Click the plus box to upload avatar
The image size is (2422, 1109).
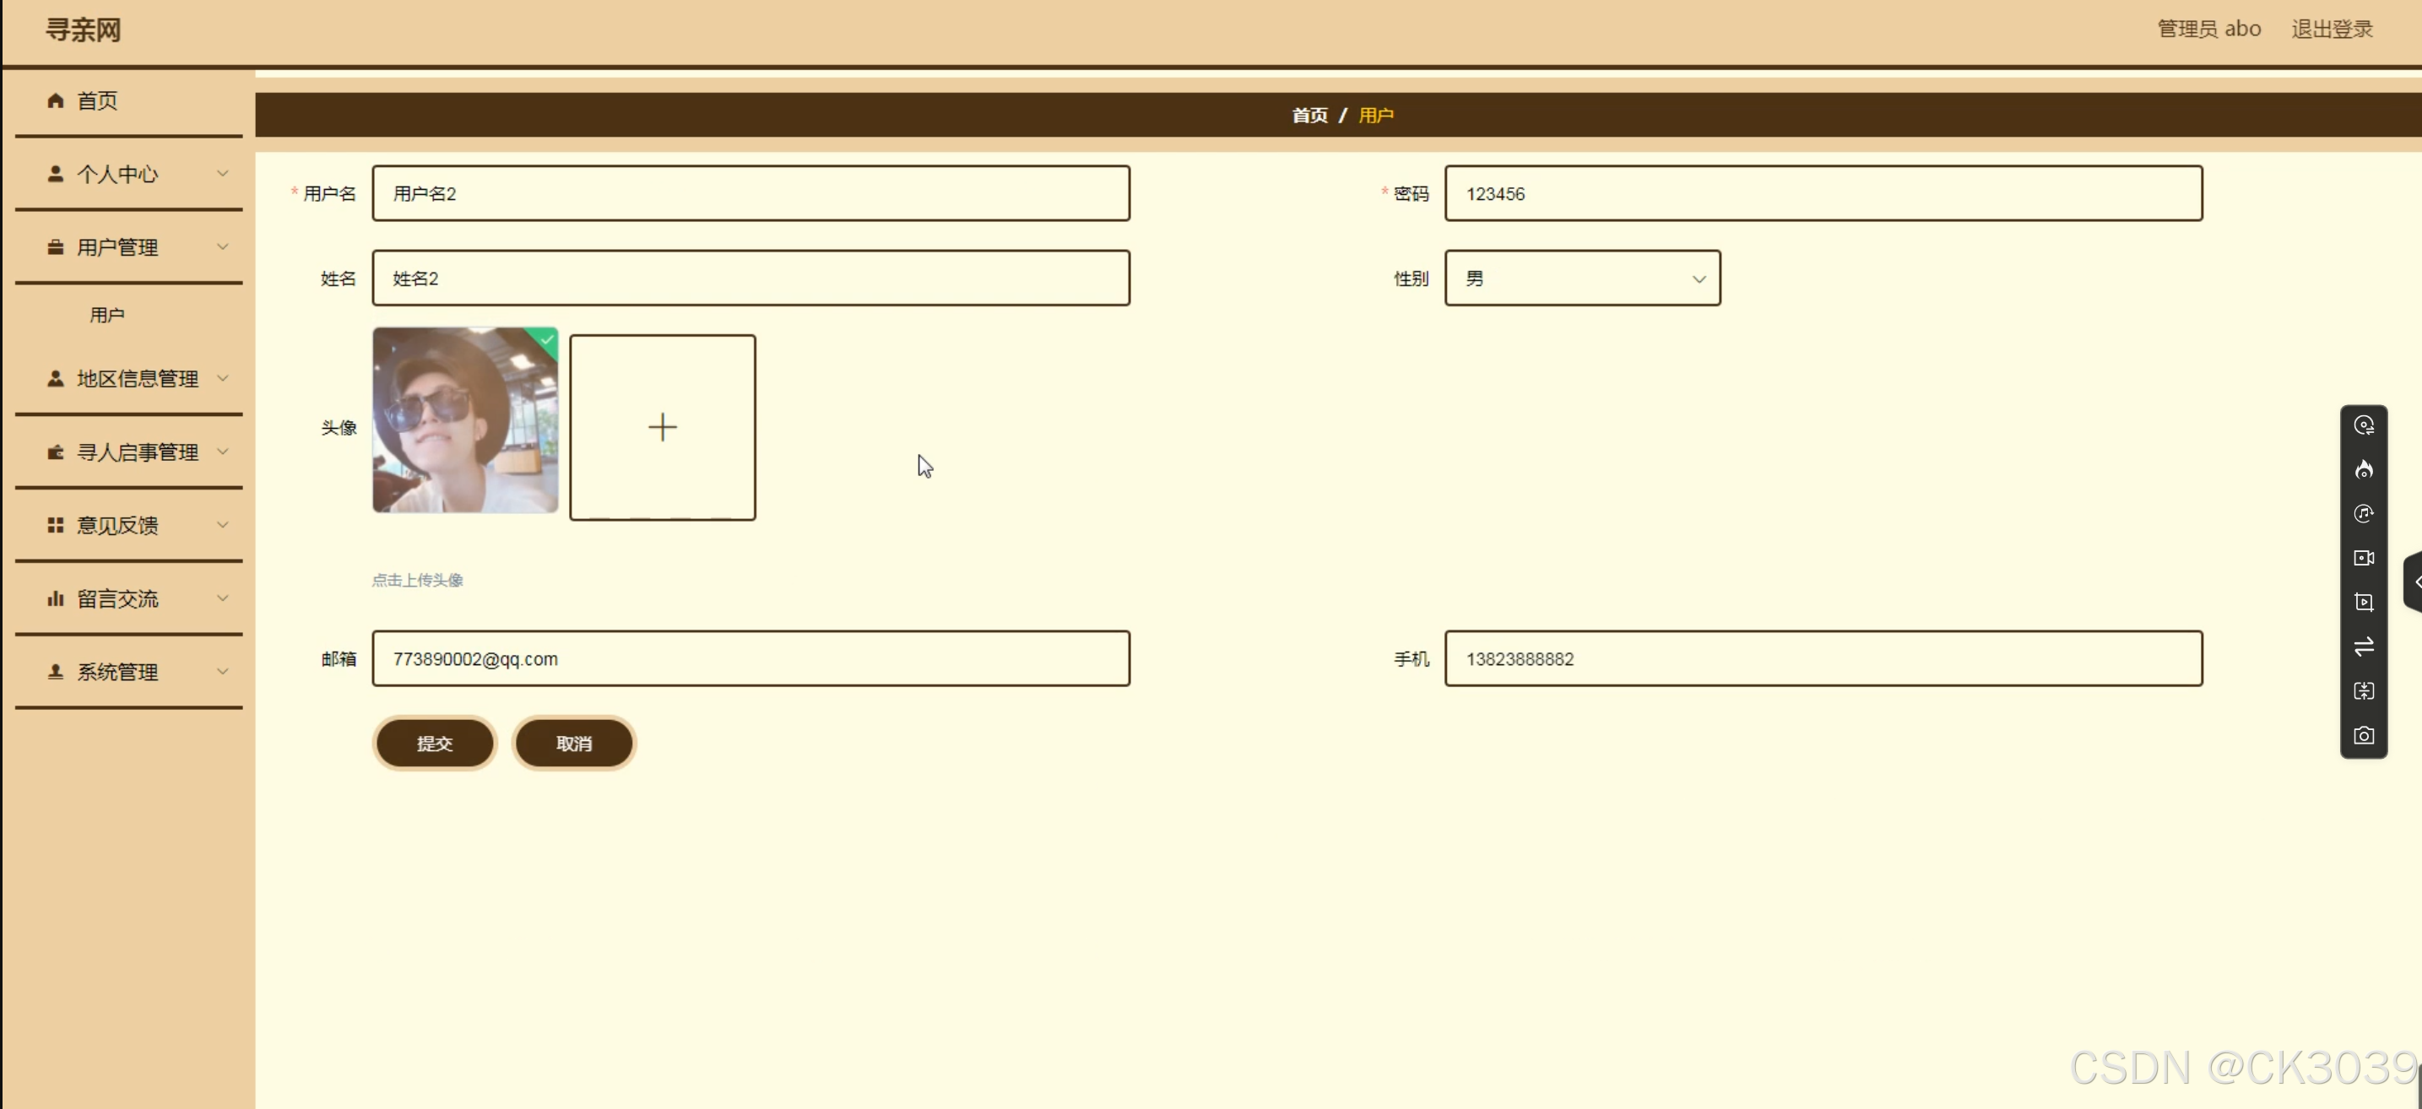(662, 428)
